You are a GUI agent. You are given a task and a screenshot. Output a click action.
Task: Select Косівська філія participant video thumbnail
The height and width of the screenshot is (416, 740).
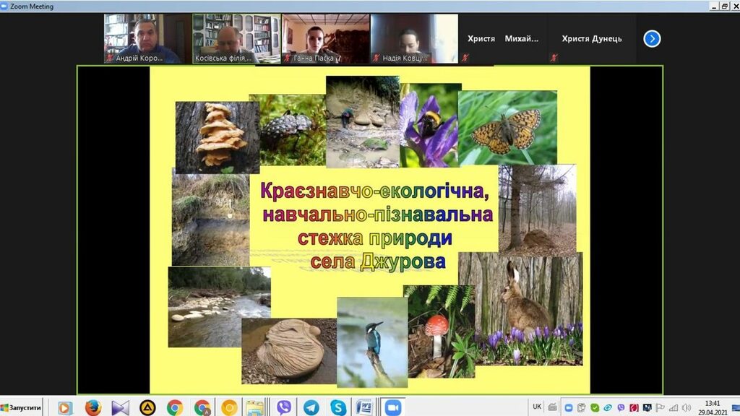236,38
